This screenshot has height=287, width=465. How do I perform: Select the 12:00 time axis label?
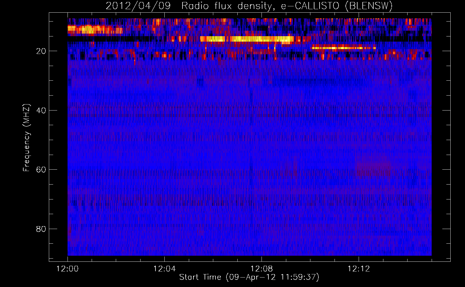[x=68, y=269]
